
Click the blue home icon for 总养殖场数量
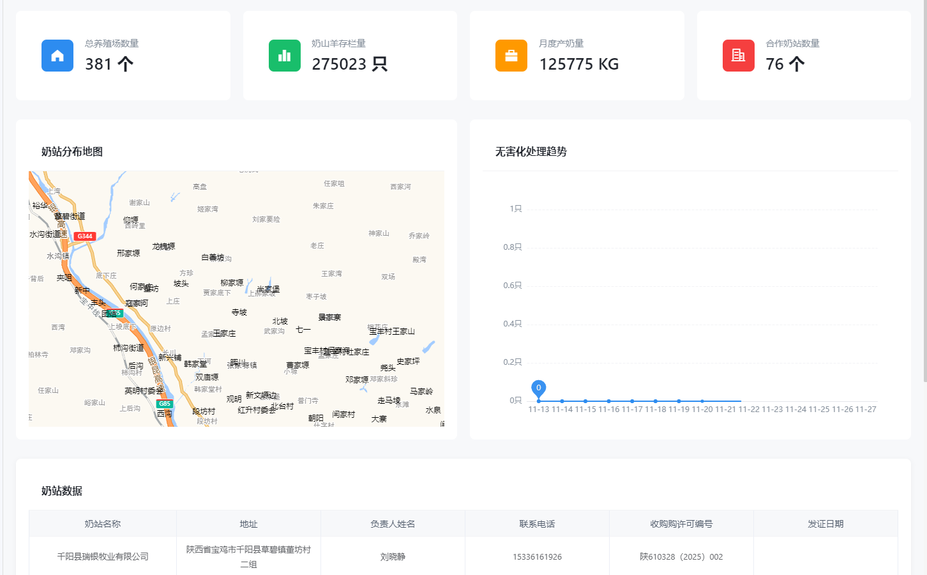(57, 56)
